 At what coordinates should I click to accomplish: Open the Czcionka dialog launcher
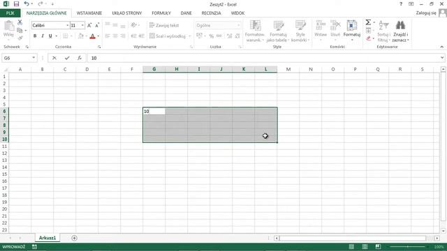99,47
